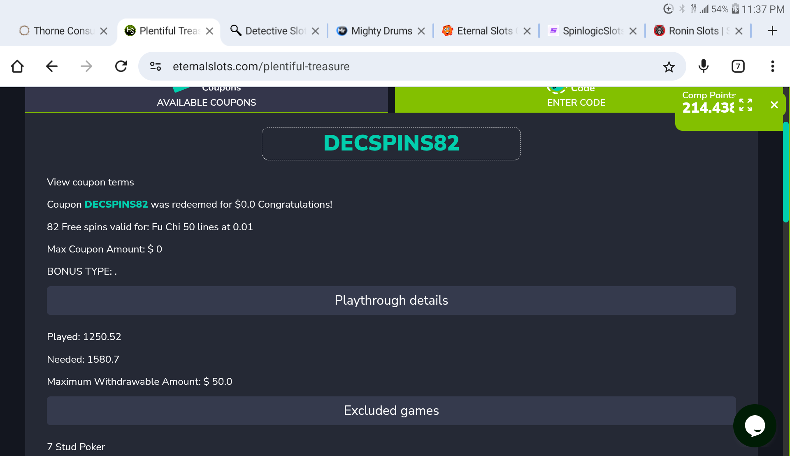Open tab switcher showing 7 tabs

(x=738, y=66)
